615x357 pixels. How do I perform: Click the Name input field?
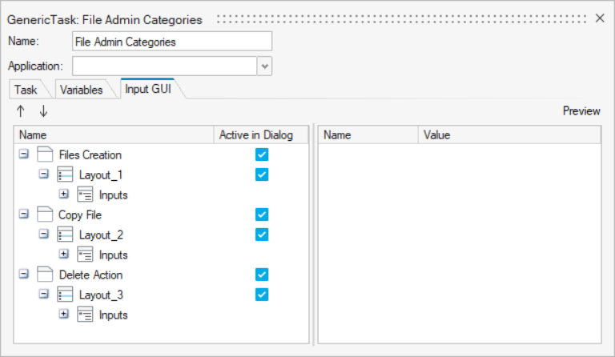[172, 41]
